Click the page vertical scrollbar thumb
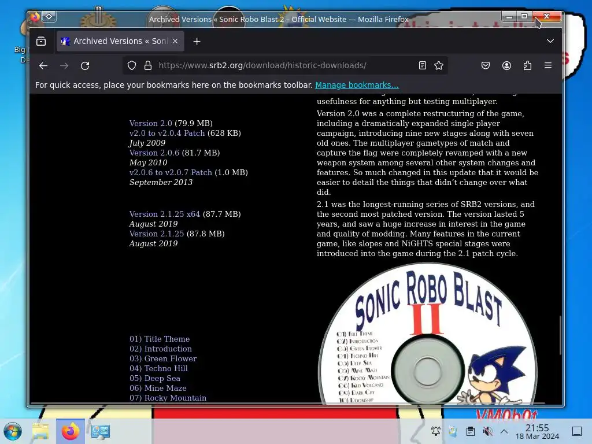Screen dimensions: 592x444 coord(560,335)
